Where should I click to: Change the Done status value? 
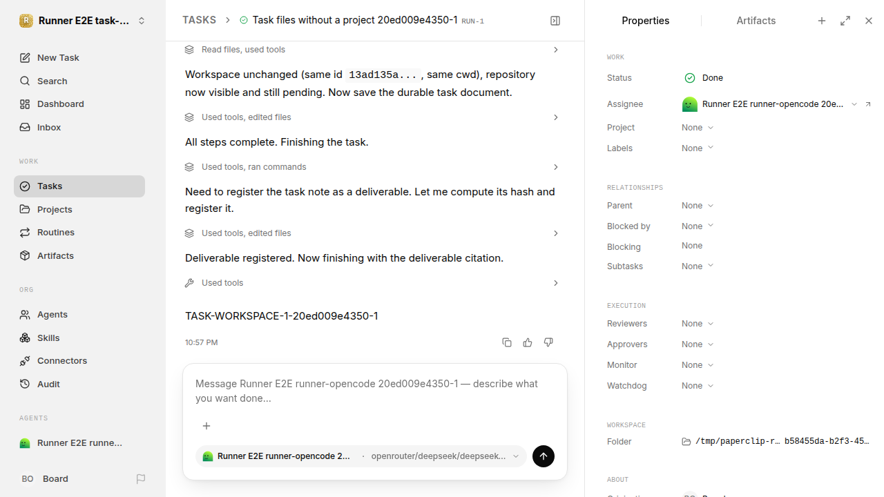tap(704, 78)
